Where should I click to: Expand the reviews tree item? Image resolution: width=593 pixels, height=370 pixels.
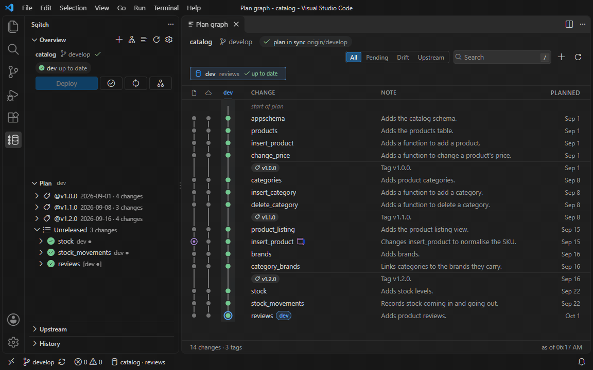[41, 264]
